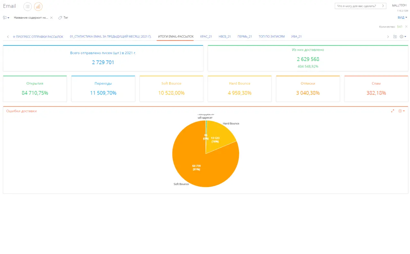Focus the 'Что я могу для вас сделать?' field
The height and width of the screenshot is (254, 410).
tap(357, 6)
